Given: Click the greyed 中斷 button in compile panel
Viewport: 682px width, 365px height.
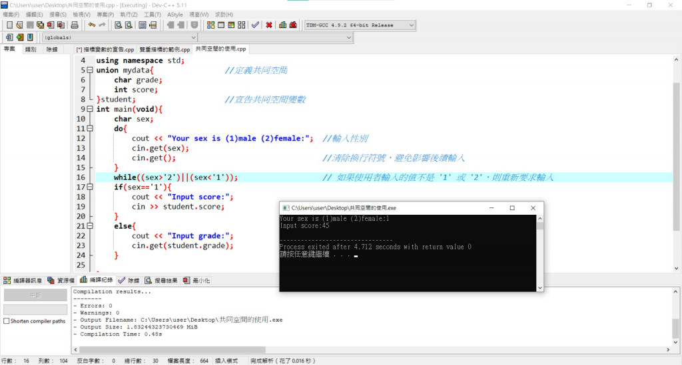Looking at the screenshot, I should click(x=35, y=295).
